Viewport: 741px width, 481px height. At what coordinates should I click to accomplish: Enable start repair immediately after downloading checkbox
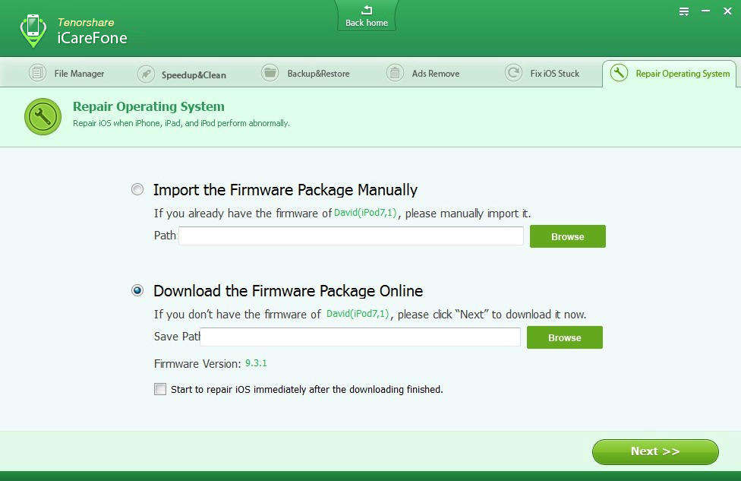(160, 389)
